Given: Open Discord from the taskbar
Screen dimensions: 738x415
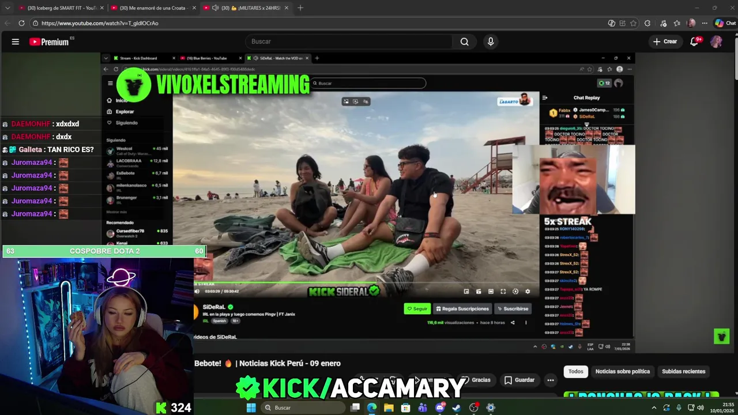Looking at the screenshot, I should pos(440,408).
